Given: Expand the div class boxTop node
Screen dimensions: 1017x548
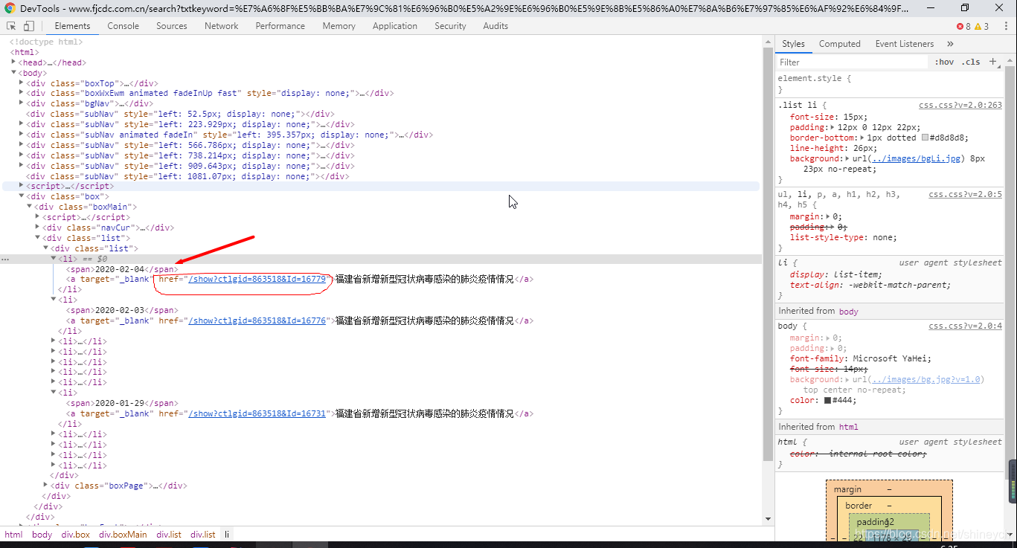Looking at the screenshot, I should (x=22, y=83).
